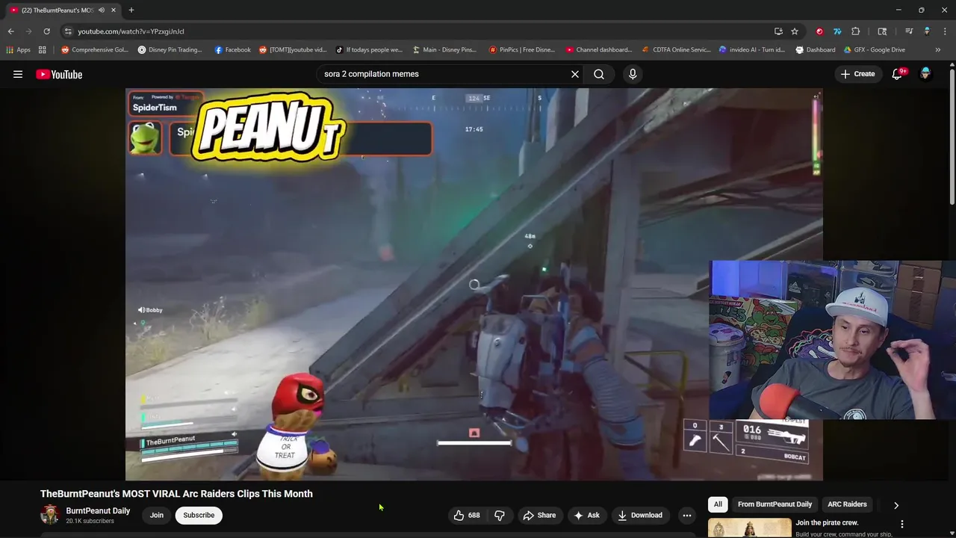The height and width of the screenshot is (538, 956).
Task: View site information icon in address bar
Action: point(68,31)
